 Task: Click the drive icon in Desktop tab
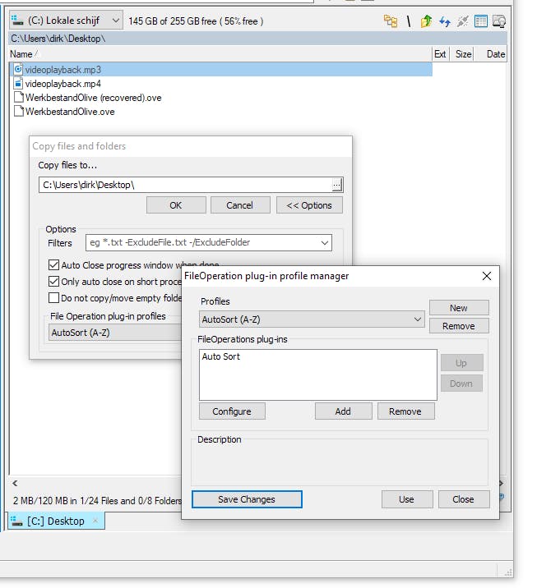[x=16, y=521]
